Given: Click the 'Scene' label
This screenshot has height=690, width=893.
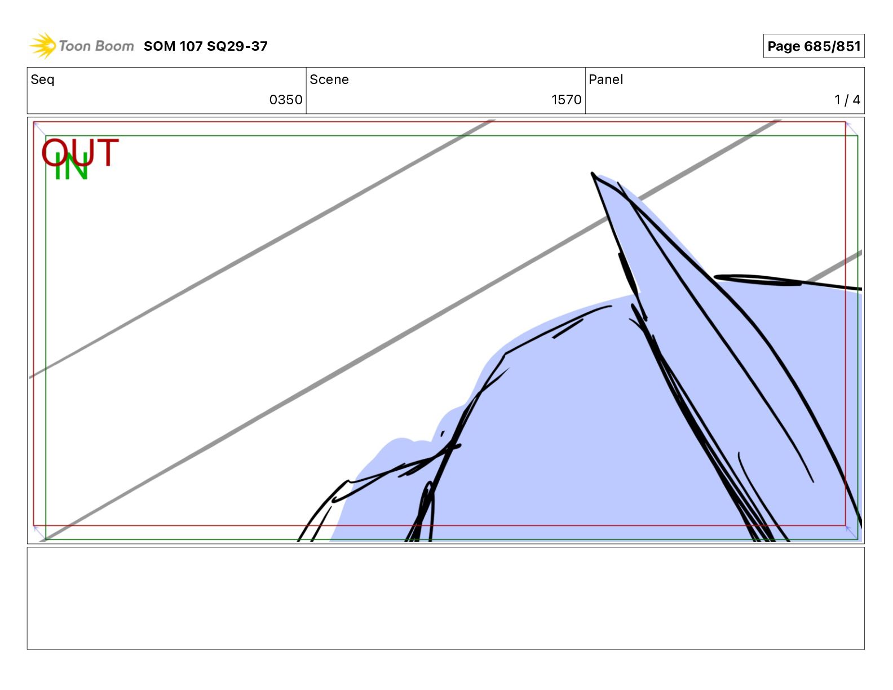Looking at the screenshot, I should point(329,79).
